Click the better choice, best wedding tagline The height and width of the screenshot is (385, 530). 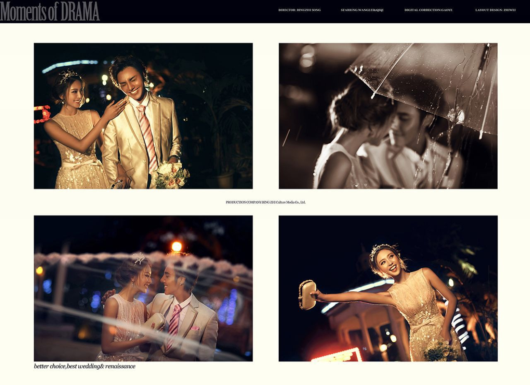[84, 366]
